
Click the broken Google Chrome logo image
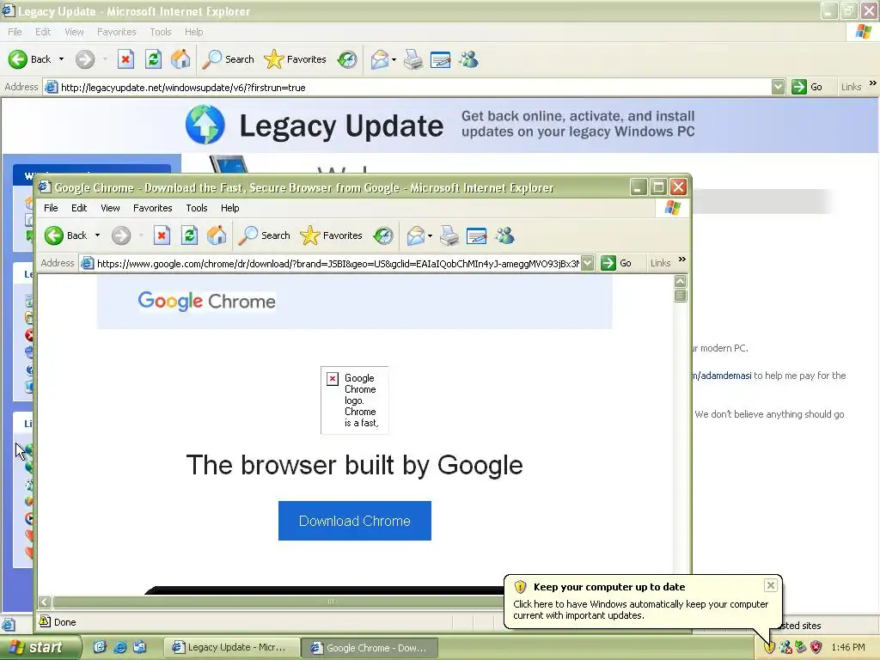(355, 400)
